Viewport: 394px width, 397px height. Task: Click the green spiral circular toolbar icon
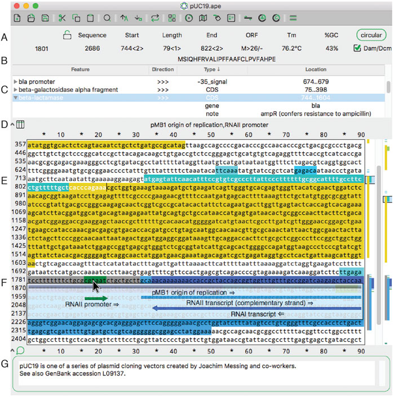(x=276, y=18)
